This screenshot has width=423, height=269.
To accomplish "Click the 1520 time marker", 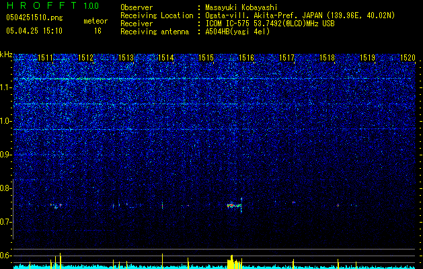I will (408, 57).
